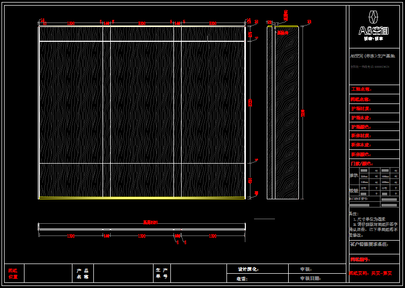The height and width of the screenshot is (288, 405).
Task: Select the middle panel of front elevation
Action: point(142,102)
